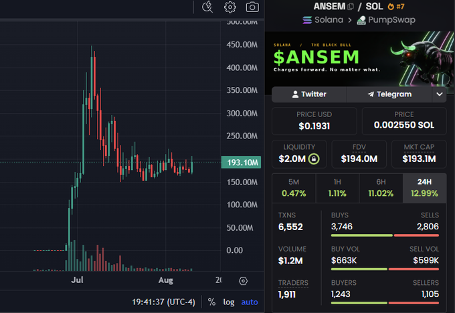The height and width of the screenshot is (313, 455).
Task: Select the 1H timeframe tab
Action: (337, 188)
